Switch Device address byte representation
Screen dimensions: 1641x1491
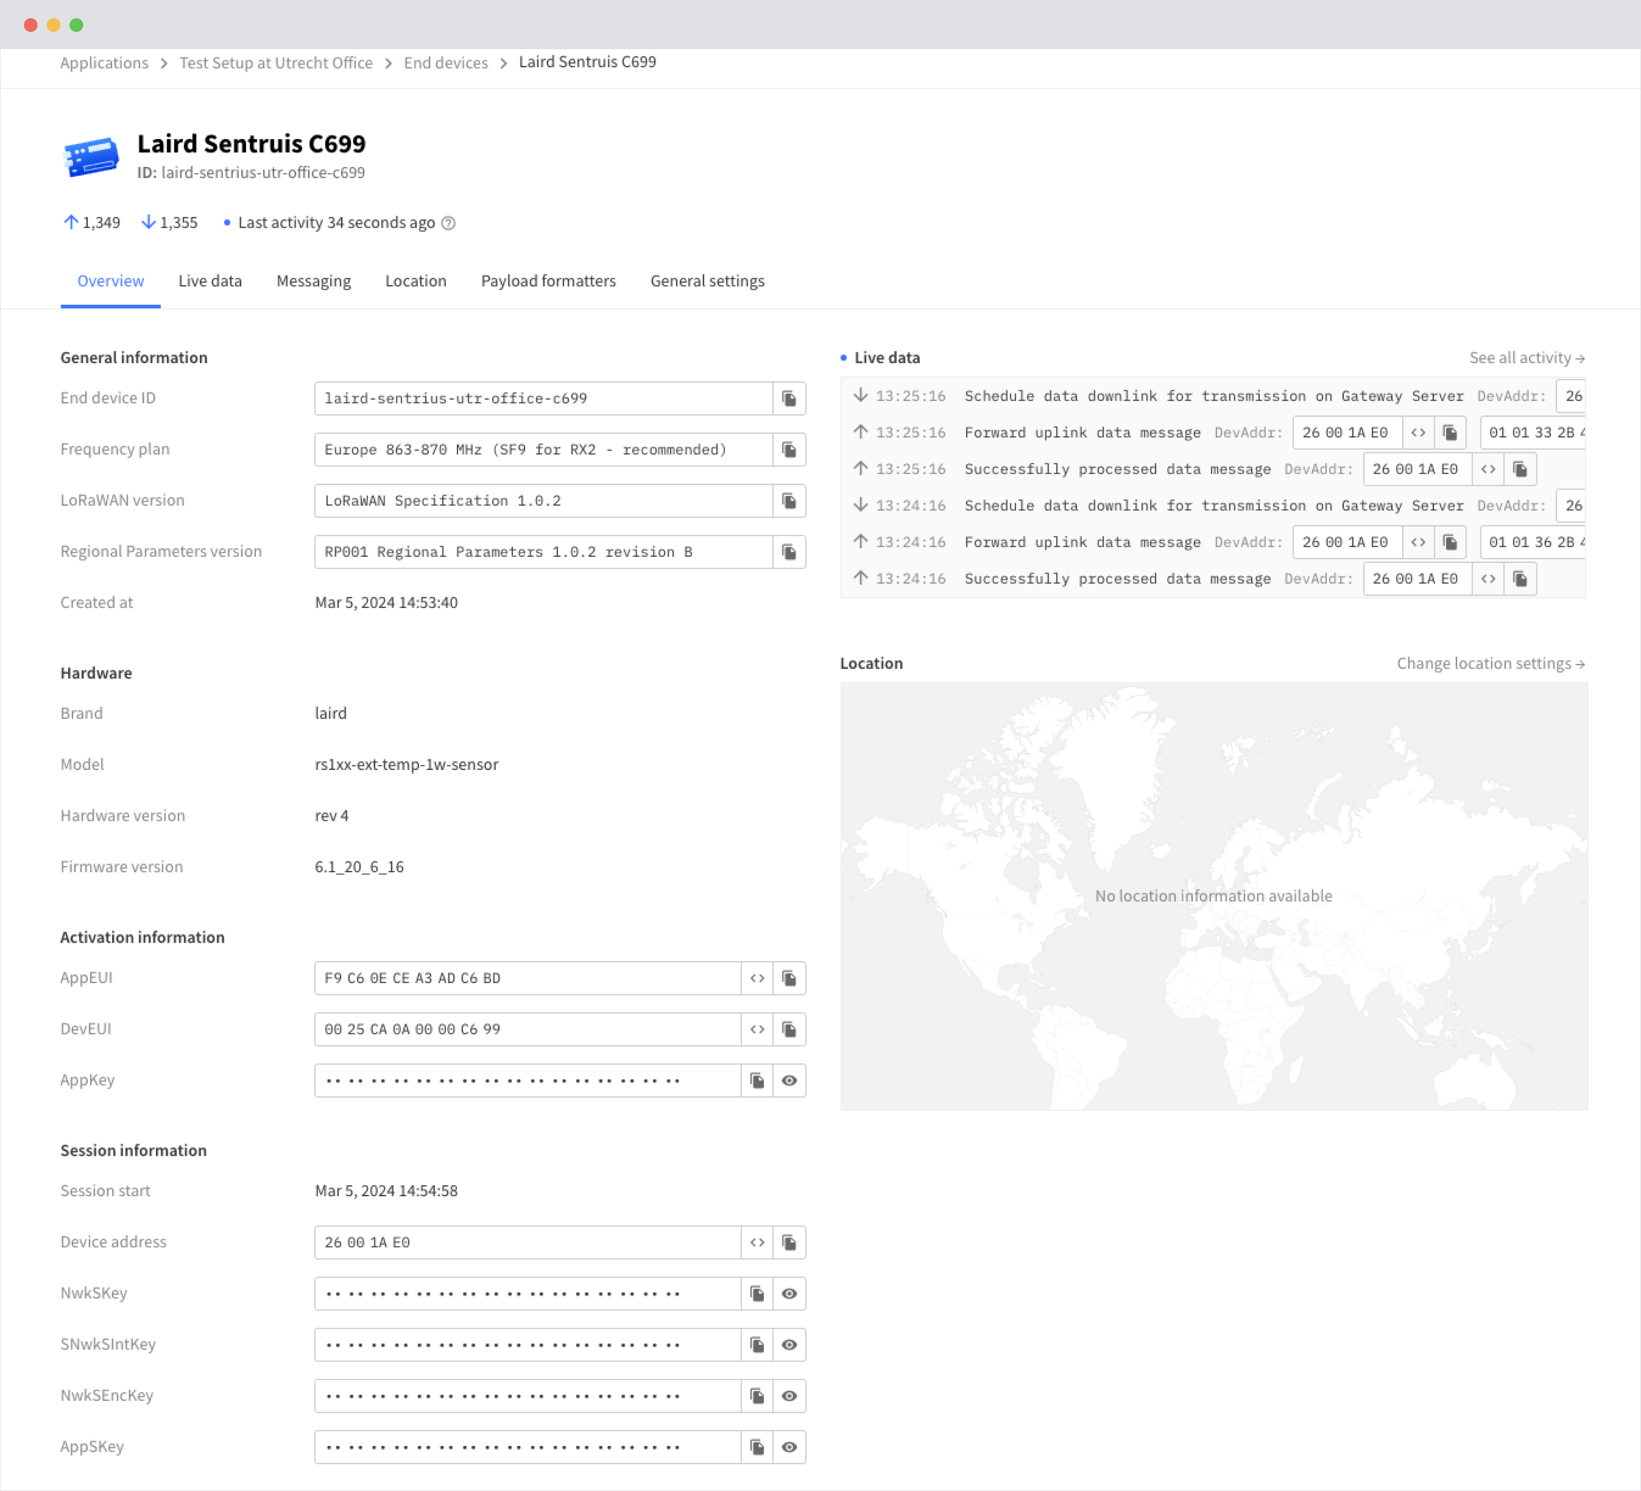coord(757,1243)
